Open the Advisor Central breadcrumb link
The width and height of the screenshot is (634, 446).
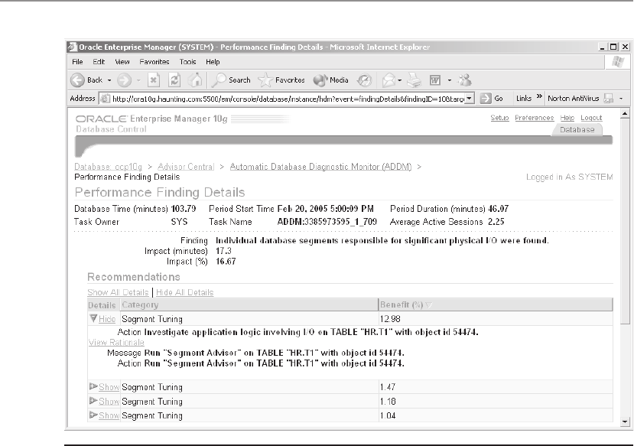point(186,167)
